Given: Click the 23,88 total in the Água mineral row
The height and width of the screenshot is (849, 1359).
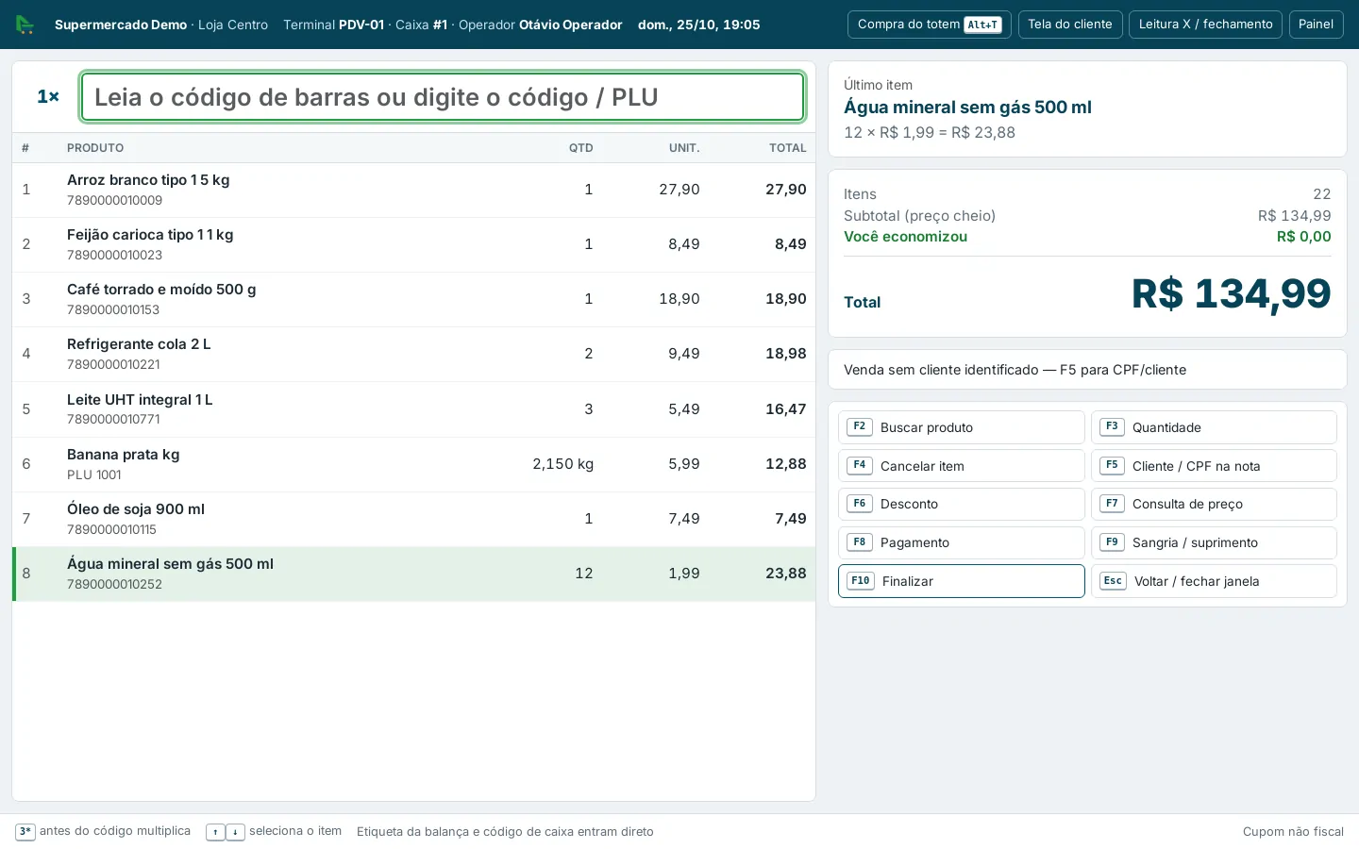Looking at the screenshot, I should pyautogui.click(x=786, y=574).
